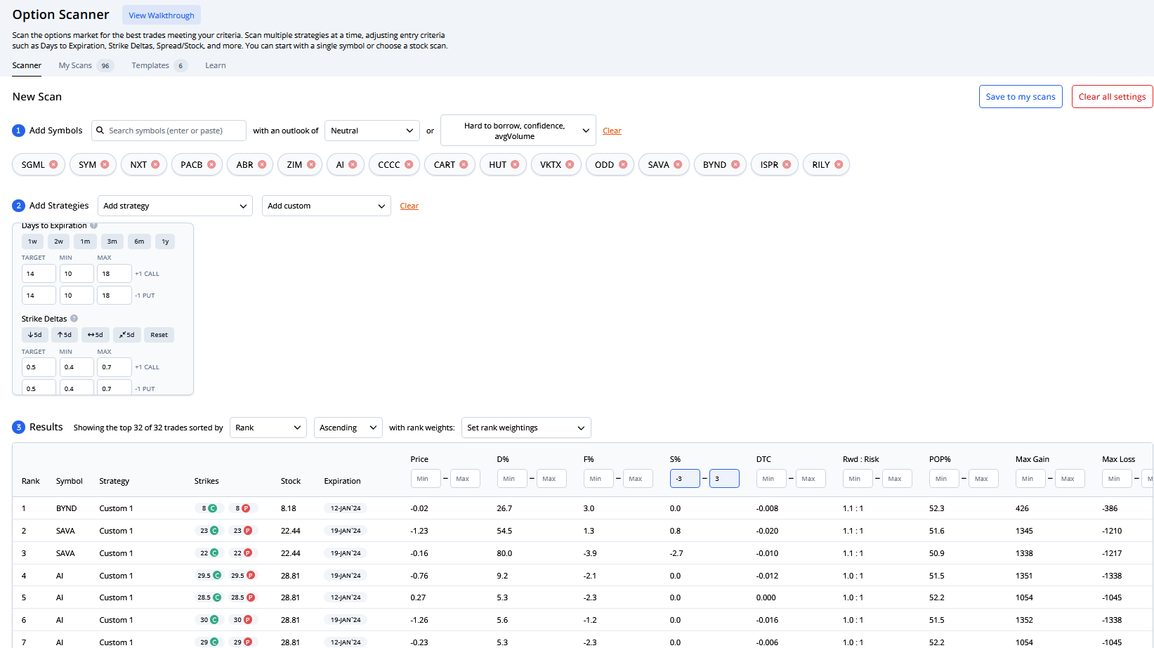The height and width of the screenshot is (648, 1154).
Task: Click Save to my scans
Action: coord(1021,97)
